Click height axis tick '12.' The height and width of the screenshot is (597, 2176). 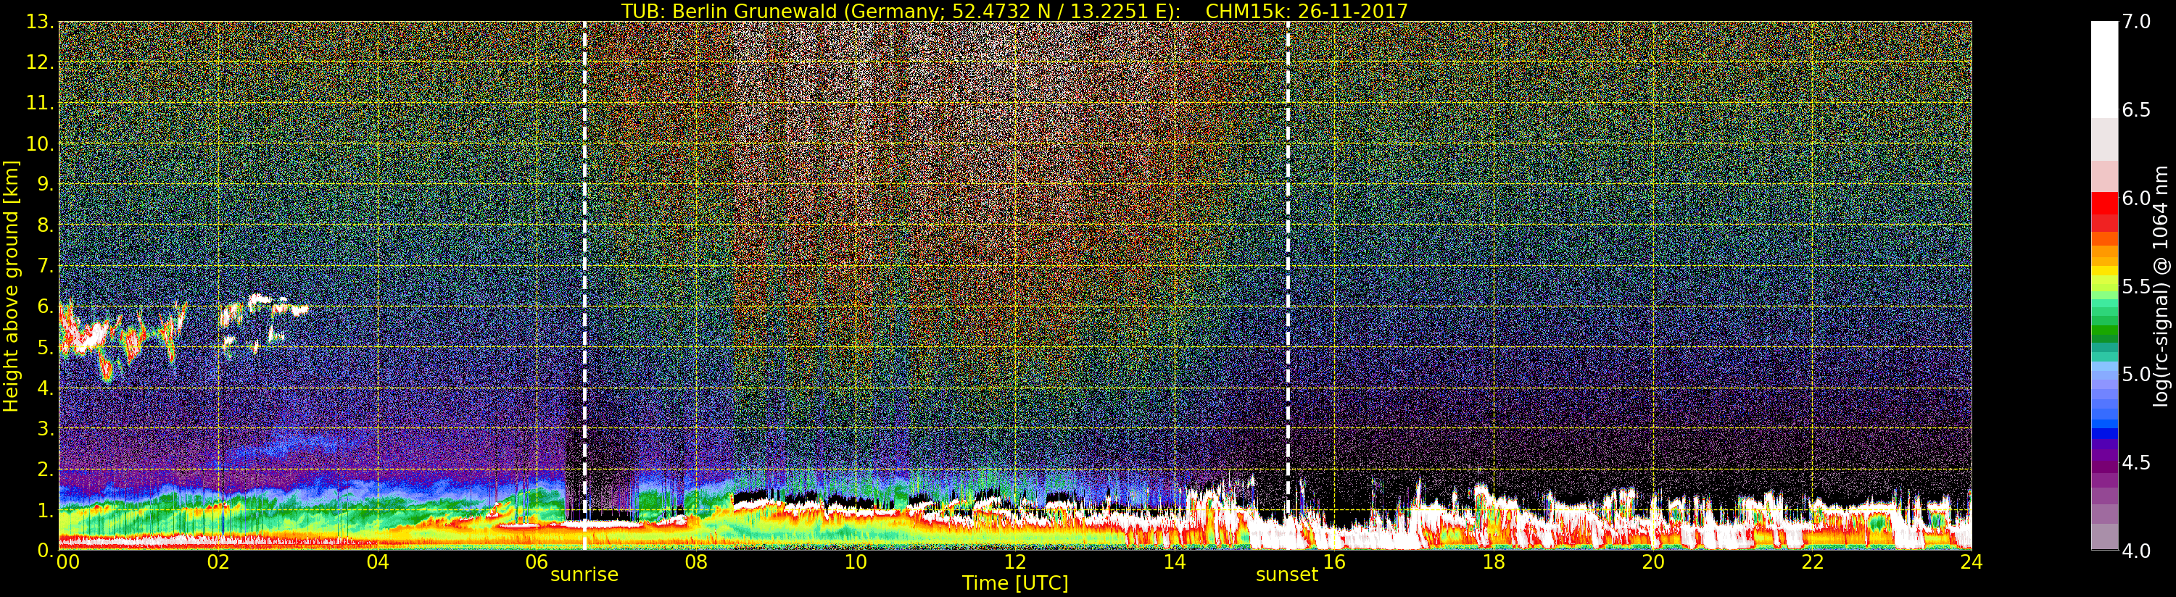(41, 62)
